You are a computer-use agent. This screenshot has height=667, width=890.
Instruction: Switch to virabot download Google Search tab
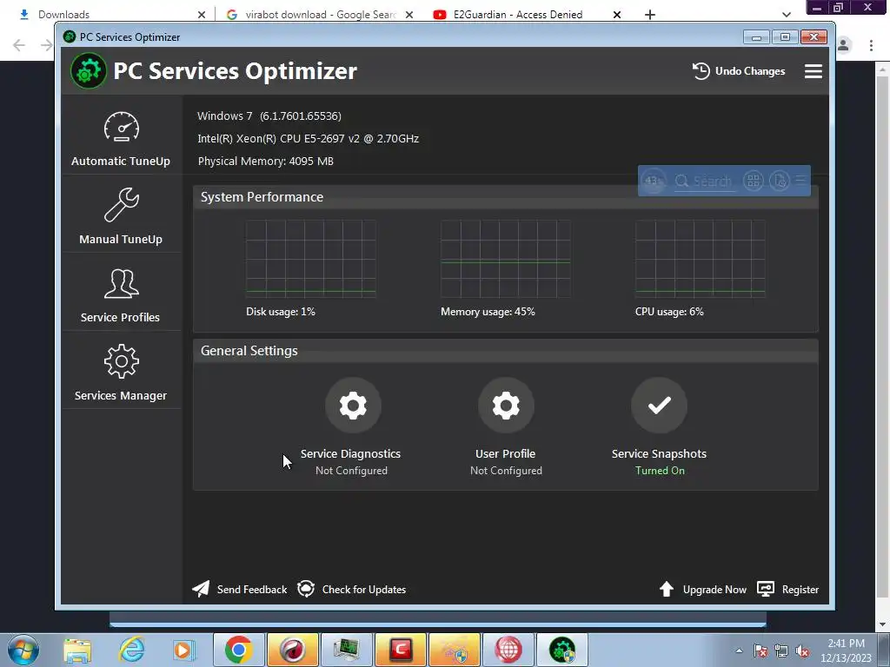(x=320, y=14)
